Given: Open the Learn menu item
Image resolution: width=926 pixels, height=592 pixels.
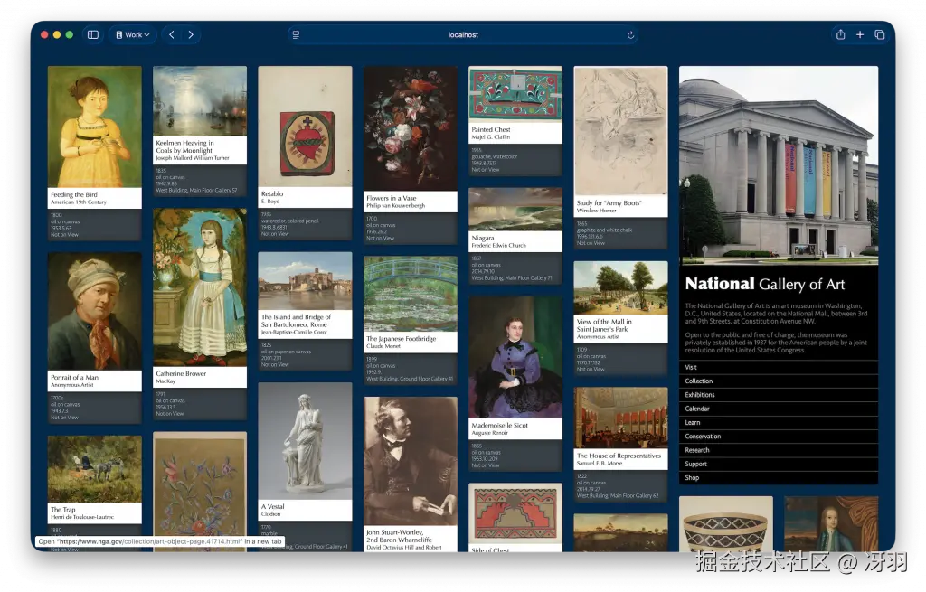Looking at the screenshot, I should click(779, 423).
